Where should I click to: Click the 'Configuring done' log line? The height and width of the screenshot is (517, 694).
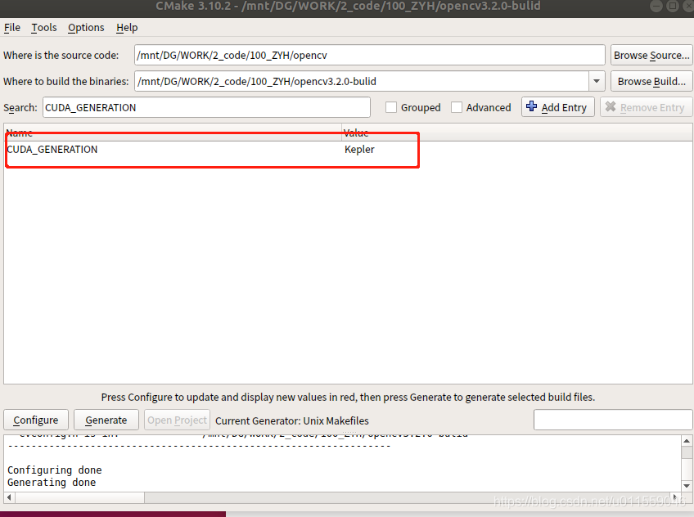click(x=55, y=470)
